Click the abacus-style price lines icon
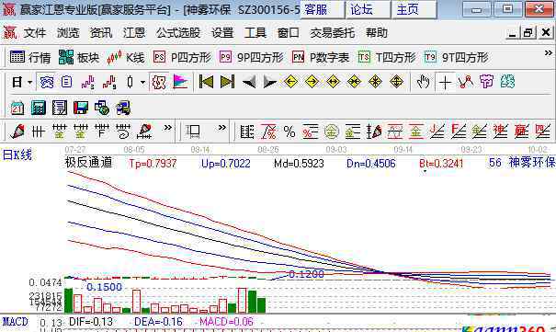 point(247,132)
